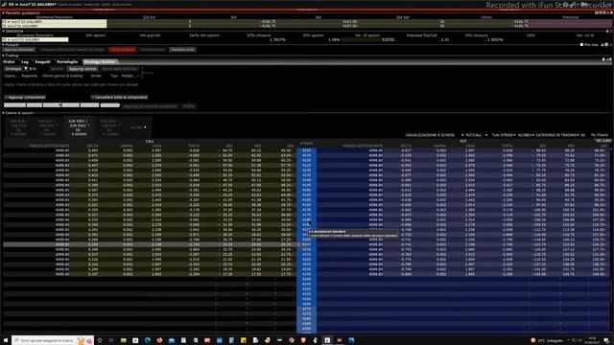
Task: Switch to the Log tab
Action: pos(25,61)
